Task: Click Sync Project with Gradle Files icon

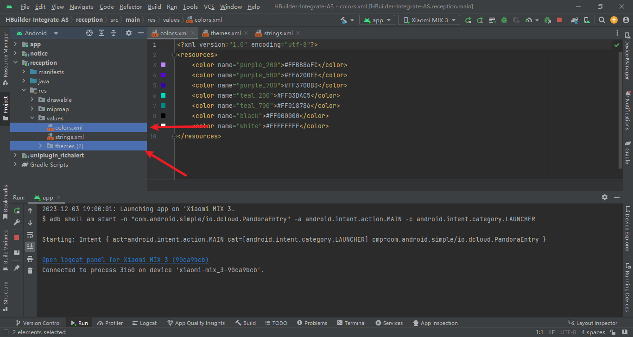Action: (x=575, y=20)
